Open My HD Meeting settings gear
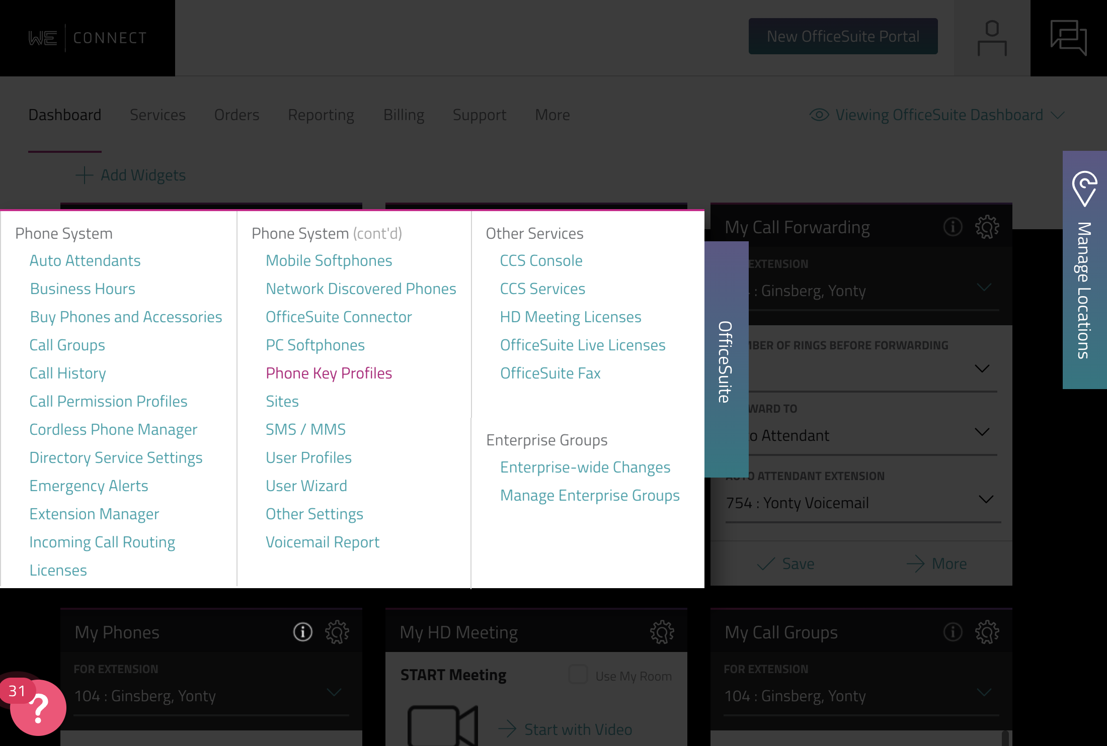Image resolution: width=1107 pixels, height=746 pixels. [x=662, y=632]
